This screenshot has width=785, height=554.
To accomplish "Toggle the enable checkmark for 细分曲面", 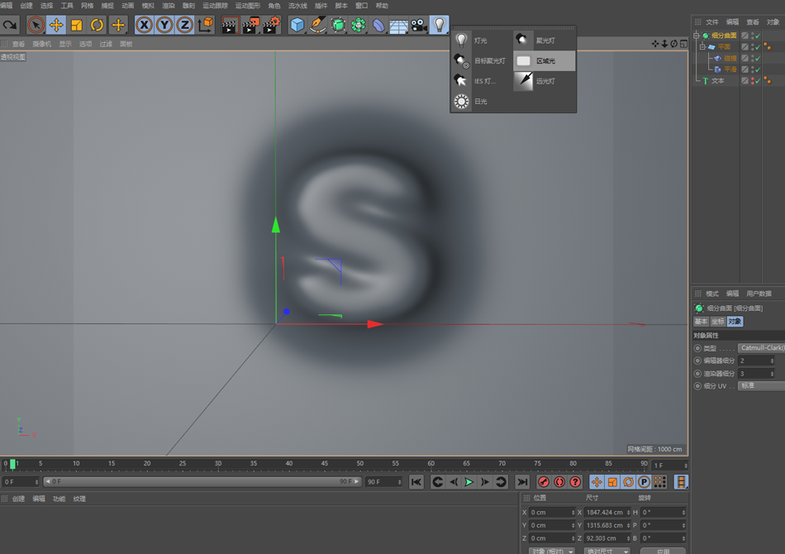I will coord(758,36).
